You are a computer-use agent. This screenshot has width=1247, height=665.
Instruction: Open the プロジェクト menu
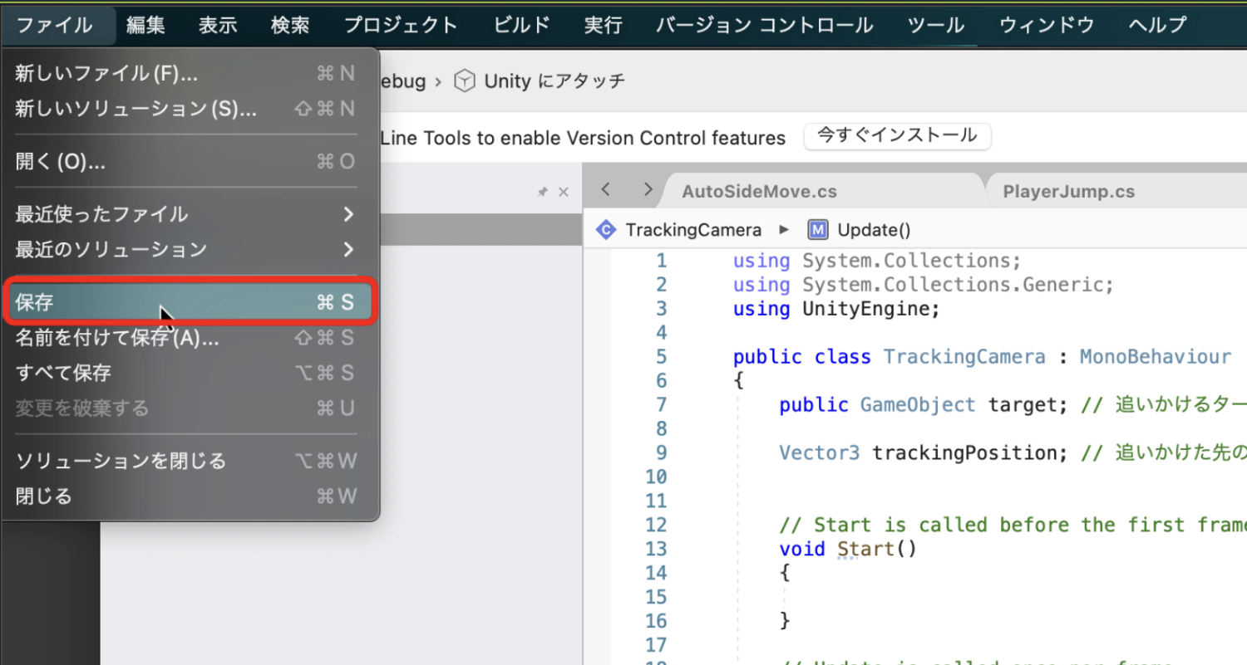click(x=401, y=25)
